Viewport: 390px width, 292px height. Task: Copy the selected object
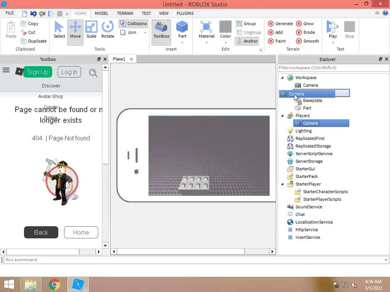click(x=30, y=24)
